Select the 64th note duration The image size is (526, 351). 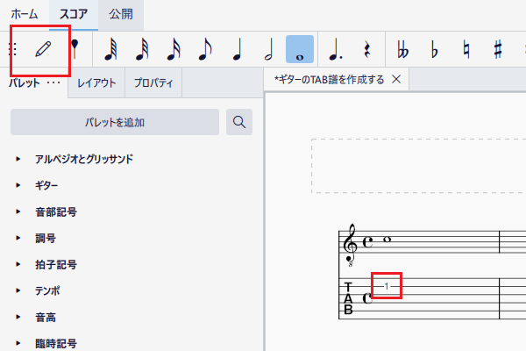coord(110,49)
